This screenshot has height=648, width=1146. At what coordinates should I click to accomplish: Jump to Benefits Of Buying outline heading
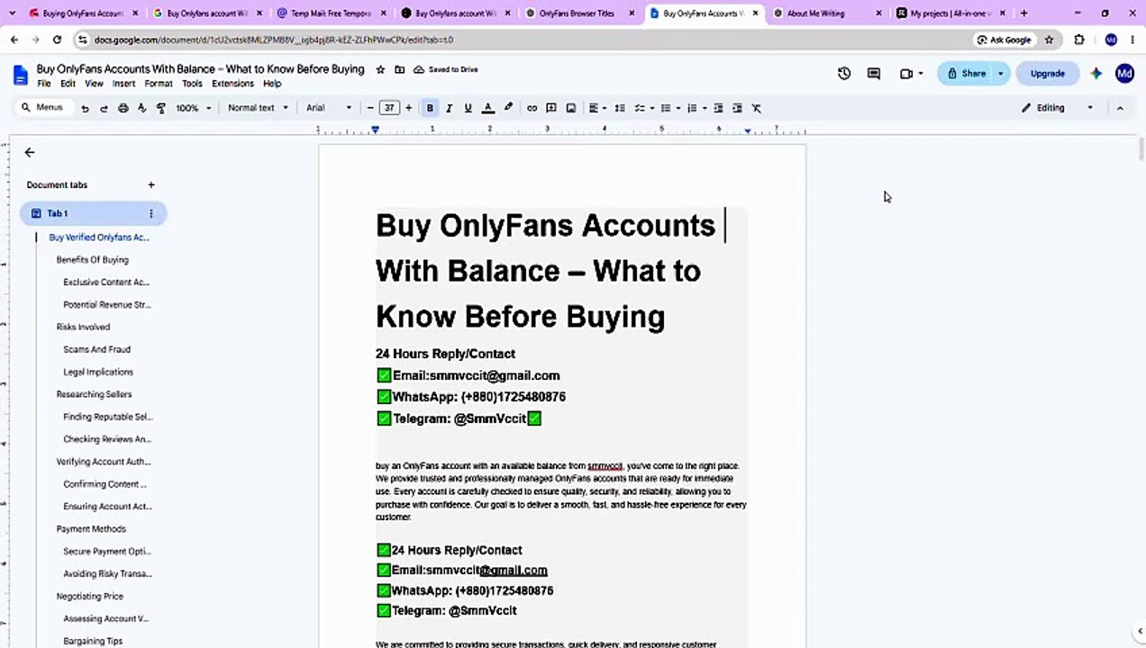[x=93, y=260]
